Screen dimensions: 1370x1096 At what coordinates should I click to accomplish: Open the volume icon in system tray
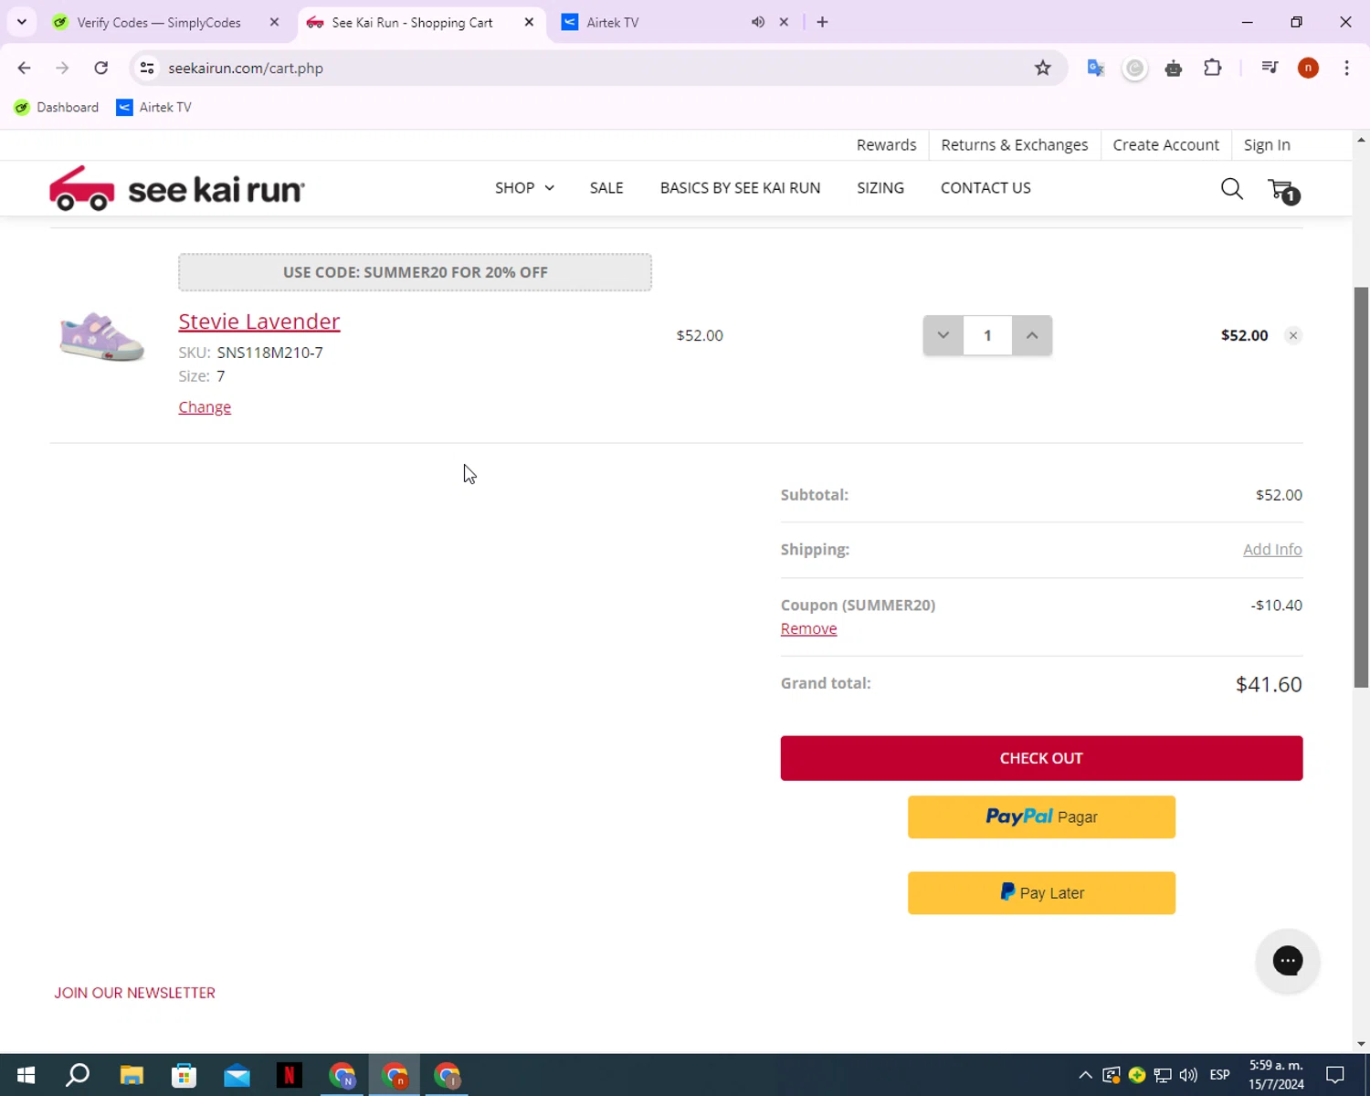click(x=1187, y=1075)
